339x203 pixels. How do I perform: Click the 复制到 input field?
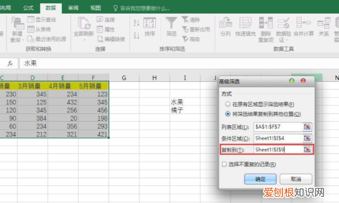[278, 149]
